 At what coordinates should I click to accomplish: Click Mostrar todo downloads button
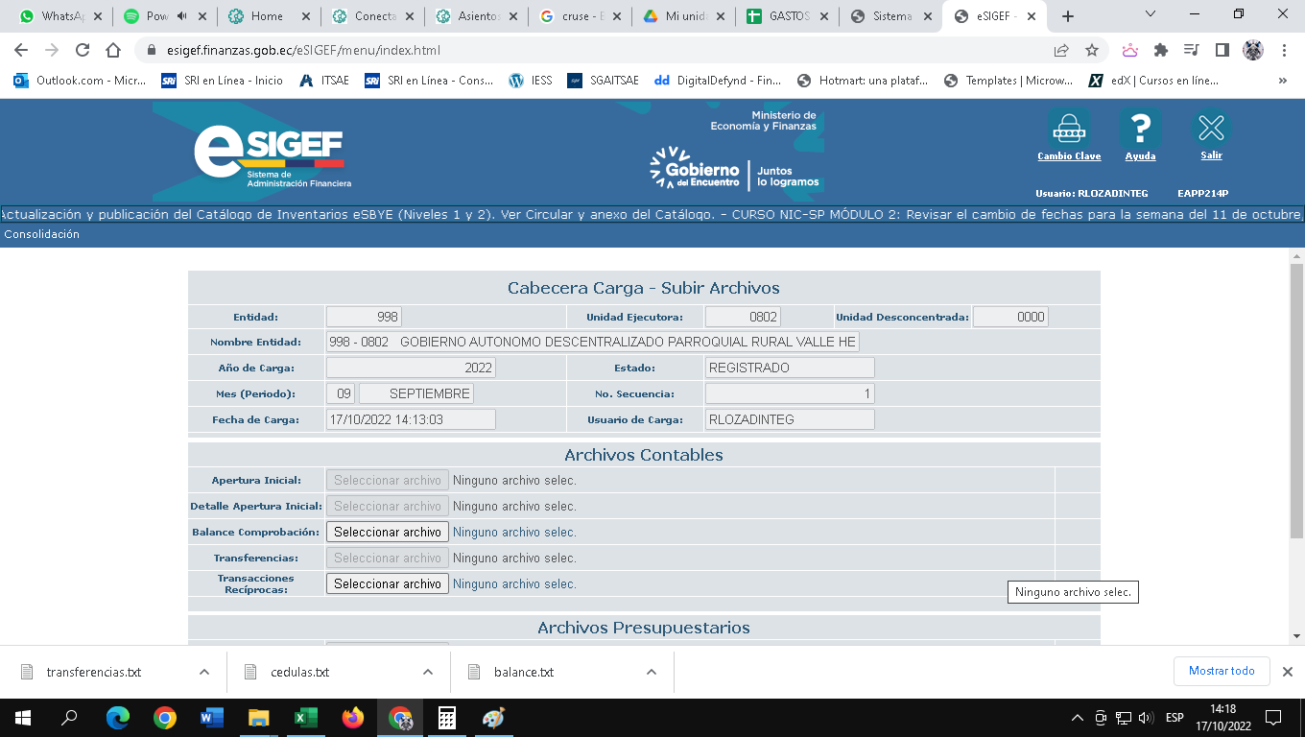(x=1222, y=671)
